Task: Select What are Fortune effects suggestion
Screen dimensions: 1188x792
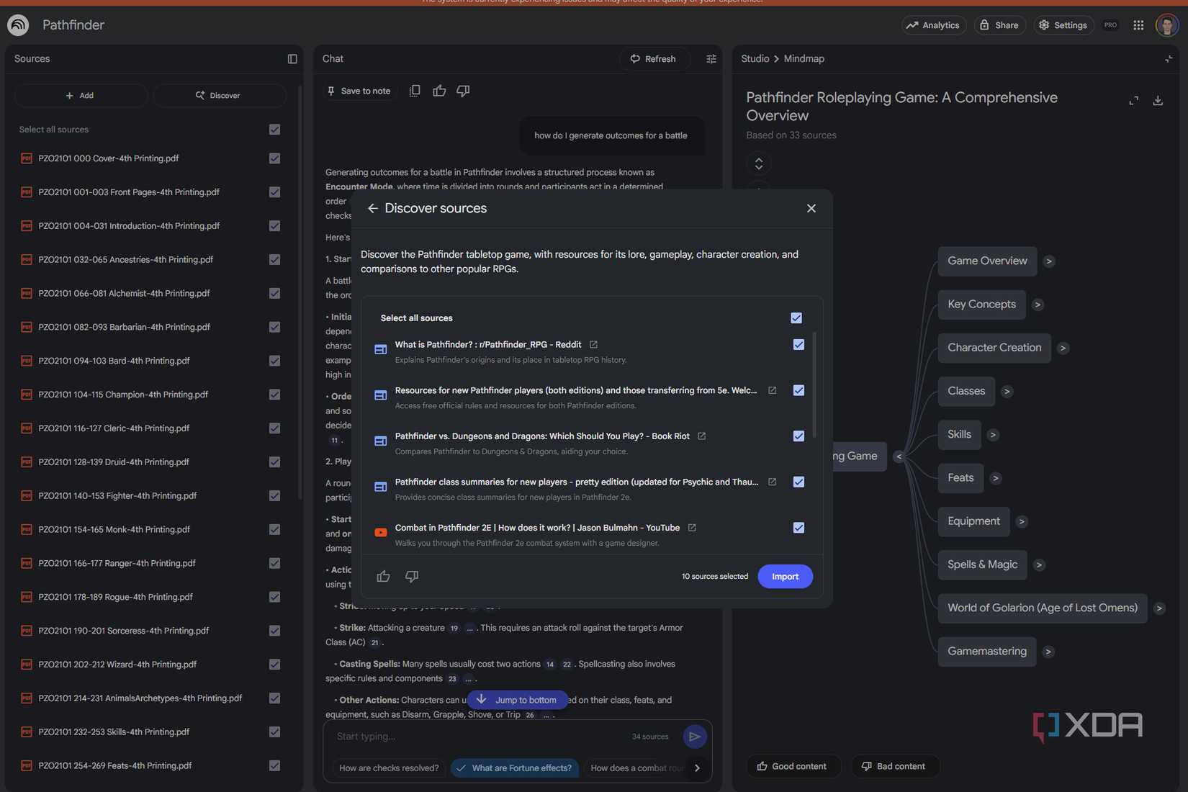Action: click(515, 768)
